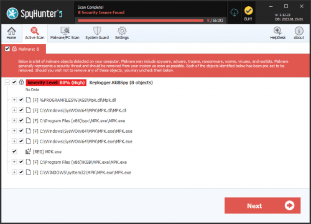Viewport: 311px width, 224px height.
Task: Open Malware/PC Scan tab
Action: click(x=65, y=34)
